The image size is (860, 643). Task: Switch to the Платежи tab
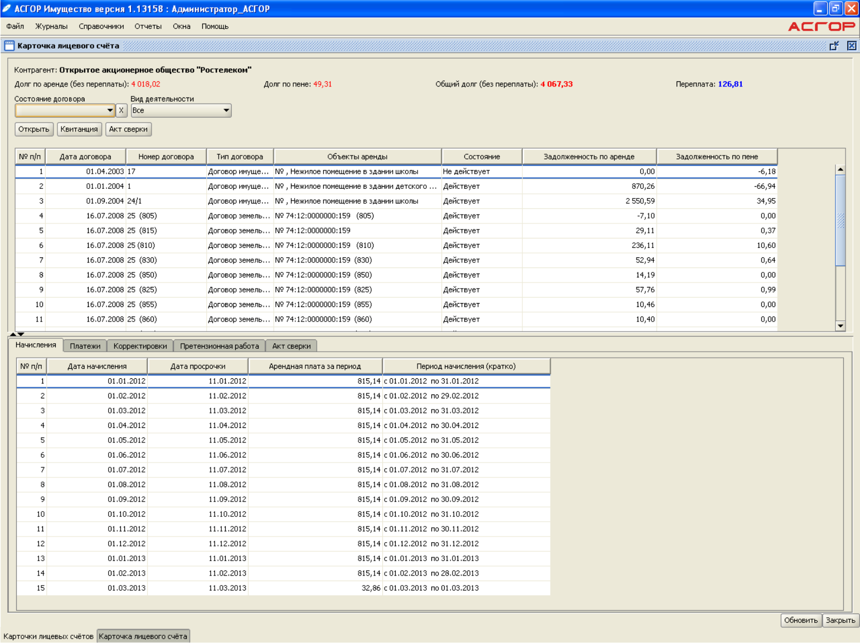tap(85, 346)
